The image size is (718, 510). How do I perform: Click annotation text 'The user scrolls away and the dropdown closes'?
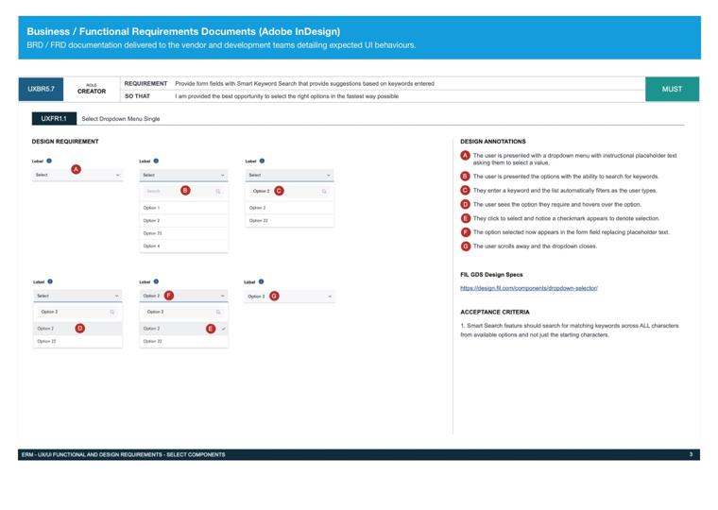535,246
